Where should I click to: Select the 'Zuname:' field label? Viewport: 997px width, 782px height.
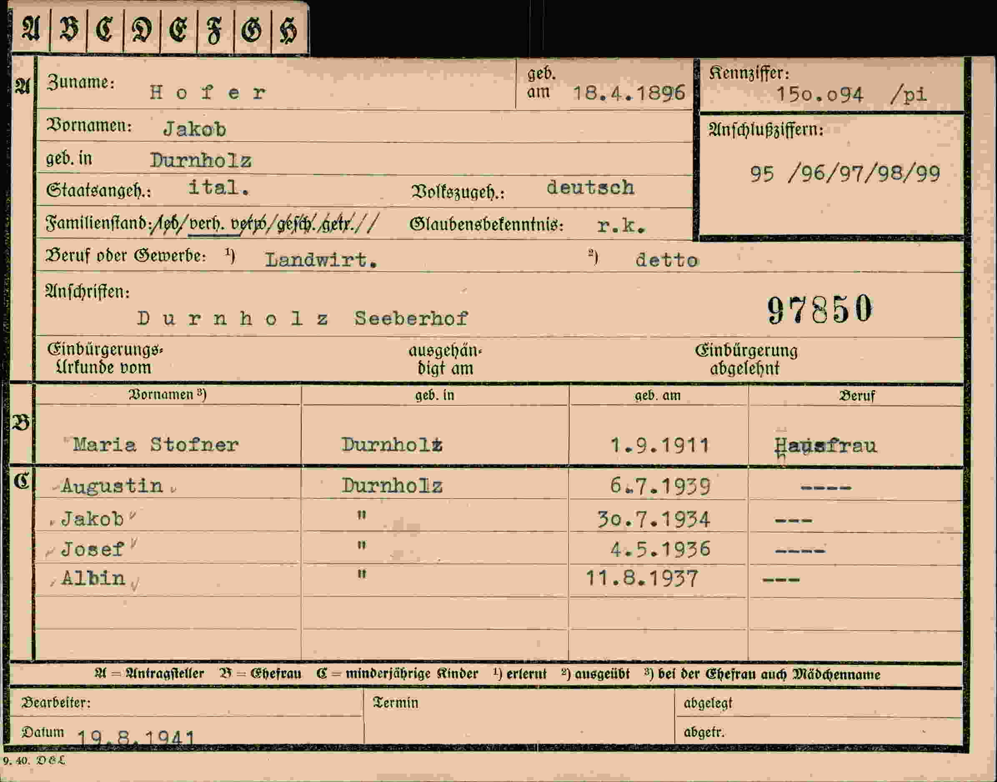[x=81, y=83]
